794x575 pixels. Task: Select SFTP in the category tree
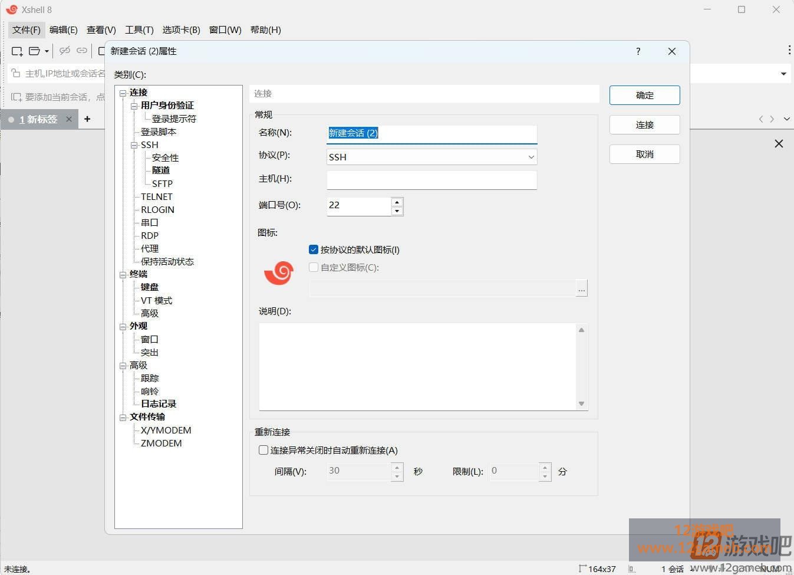coord(162,183)
